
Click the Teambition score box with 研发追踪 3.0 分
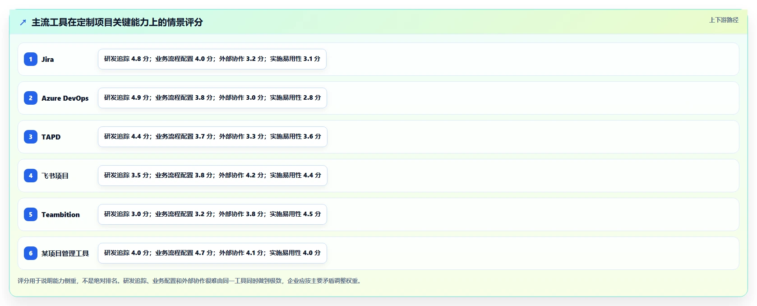tap(212, 214)
